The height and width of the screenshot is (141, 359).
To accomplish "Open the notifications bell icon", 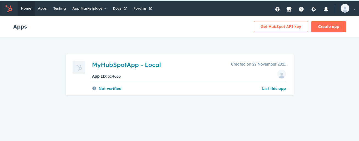I will click(326, 9).
